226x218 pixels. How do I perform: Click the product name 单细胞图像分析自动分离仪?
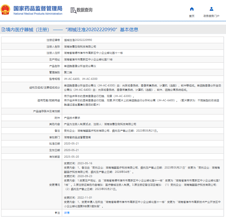point(80,66)
